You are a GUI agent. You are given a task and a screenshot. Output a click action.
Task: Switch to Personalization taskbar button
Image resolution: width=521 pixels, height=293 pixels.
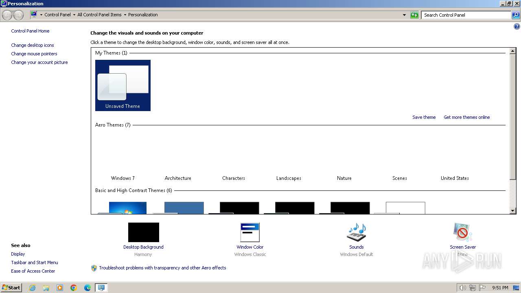tap(101, 288)
